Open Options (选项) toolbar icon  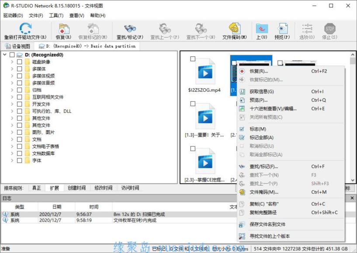coord(307,29)
